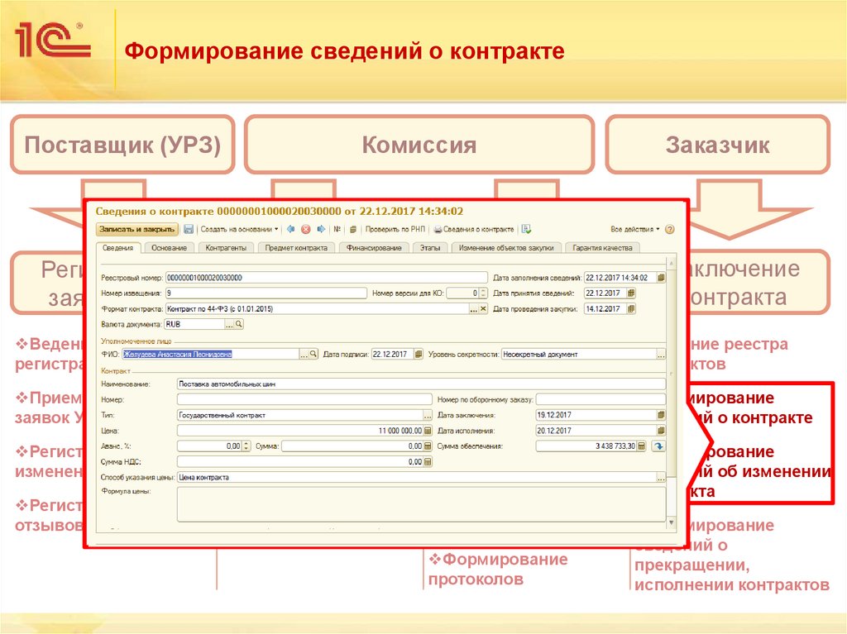Click search magnifier beside ФИО field
The height and width of the screenshot is (634, 847).
pyautogui.click(x=313, y=354)
